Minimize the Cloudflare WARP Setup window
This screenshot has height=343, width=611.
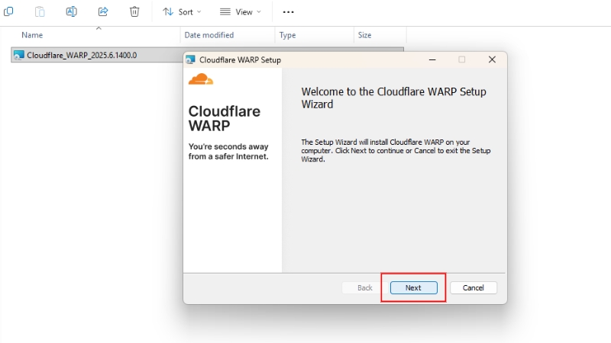432,59
